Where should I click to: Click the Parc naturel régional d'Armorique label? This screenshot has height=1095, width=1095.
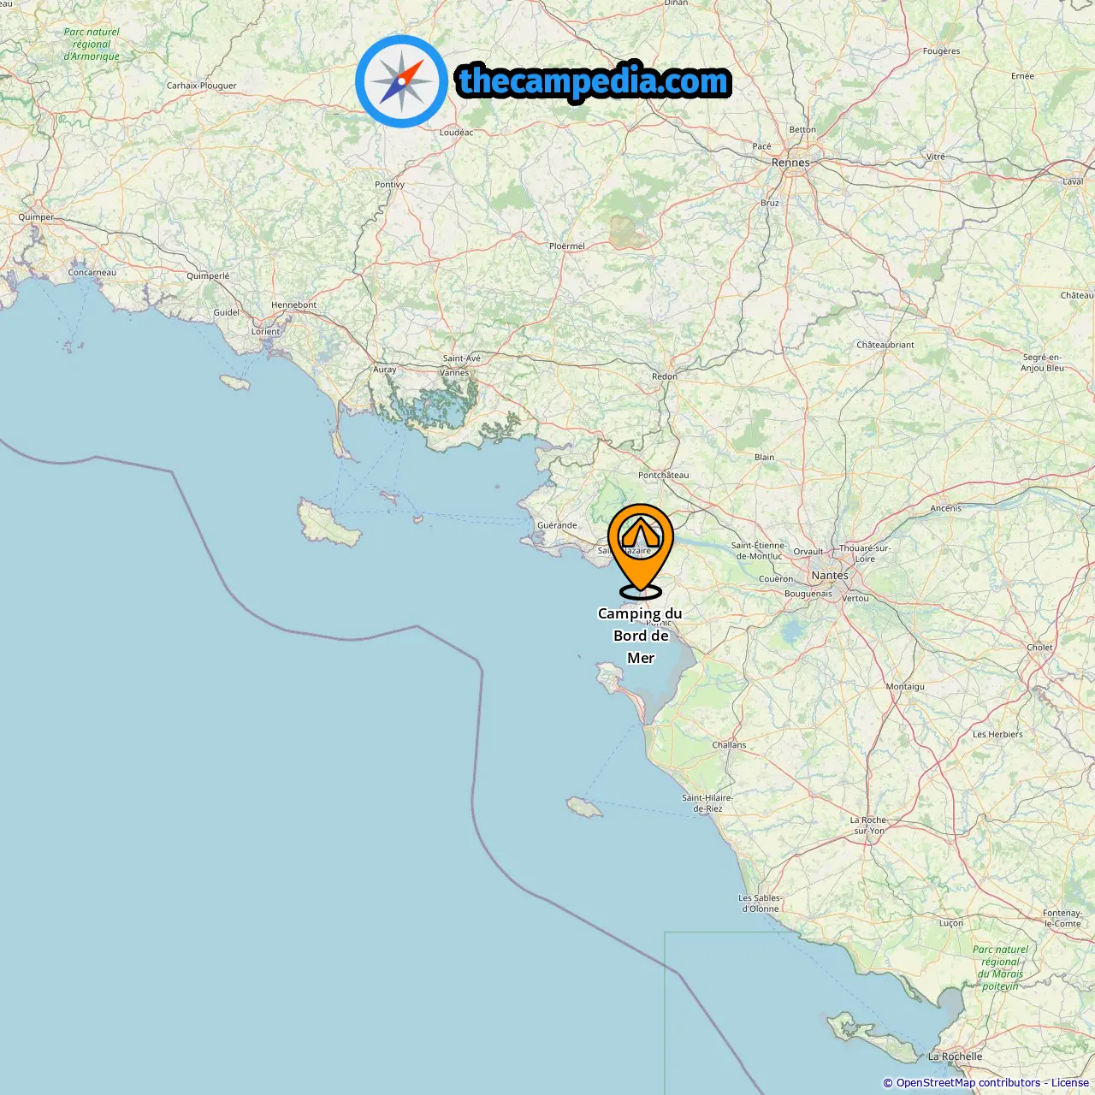pos(92,44)
